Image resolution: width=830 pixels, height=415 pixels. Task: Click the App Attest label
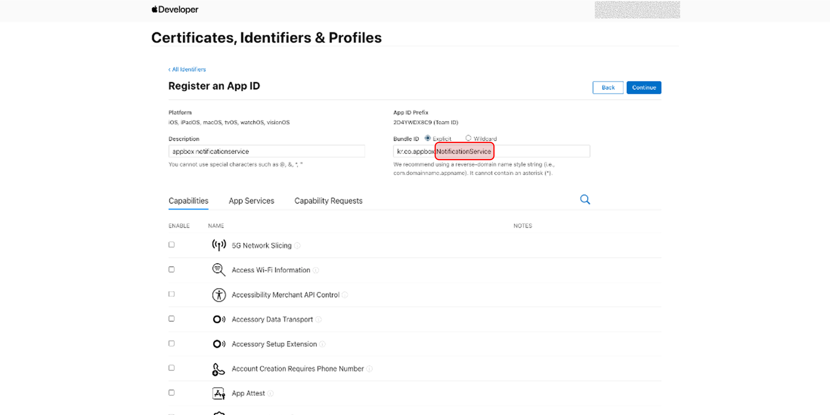[248, 394]
